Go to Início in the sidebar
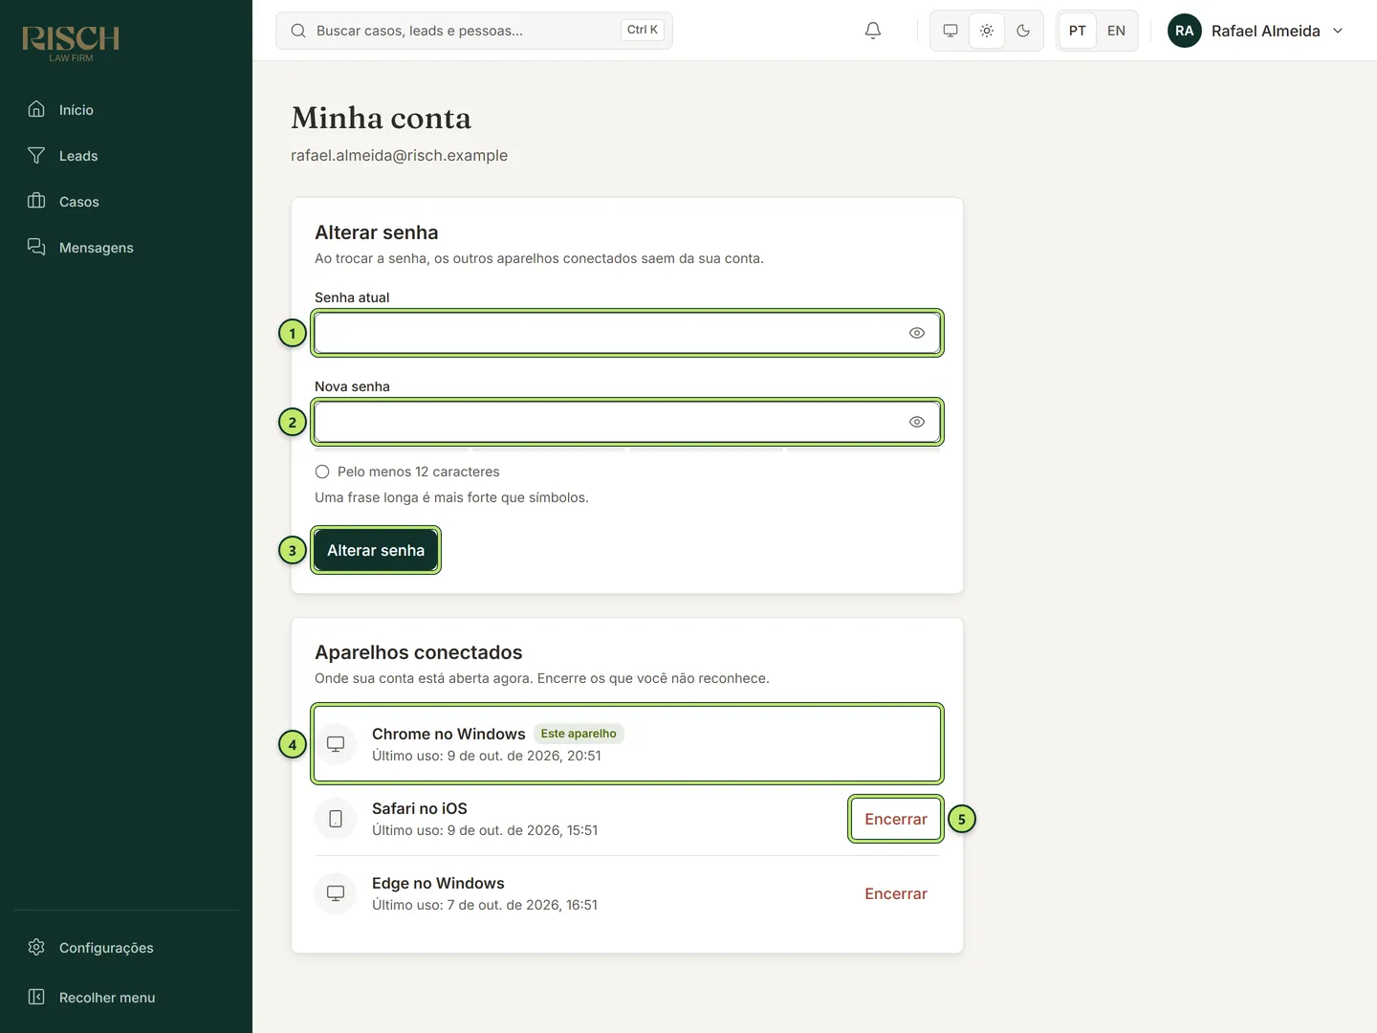The width and height of the screenshot is (1377, 1033). tap(126, 110)
